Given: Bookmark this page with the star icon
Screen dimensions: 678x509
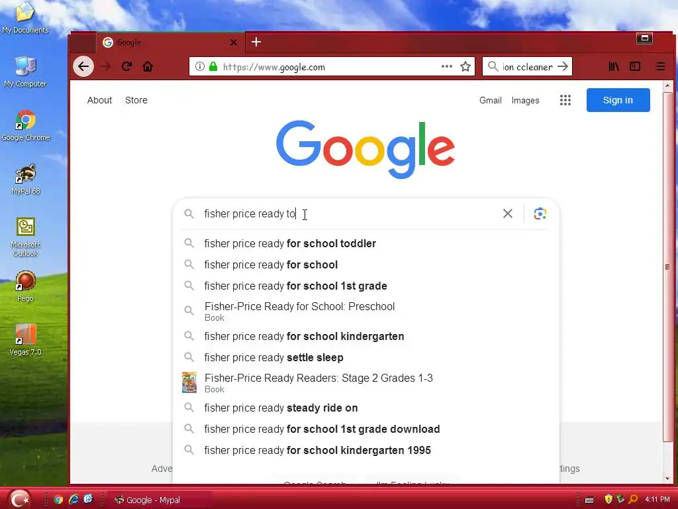Looking at the screenshot, I should tap(465, 67).
